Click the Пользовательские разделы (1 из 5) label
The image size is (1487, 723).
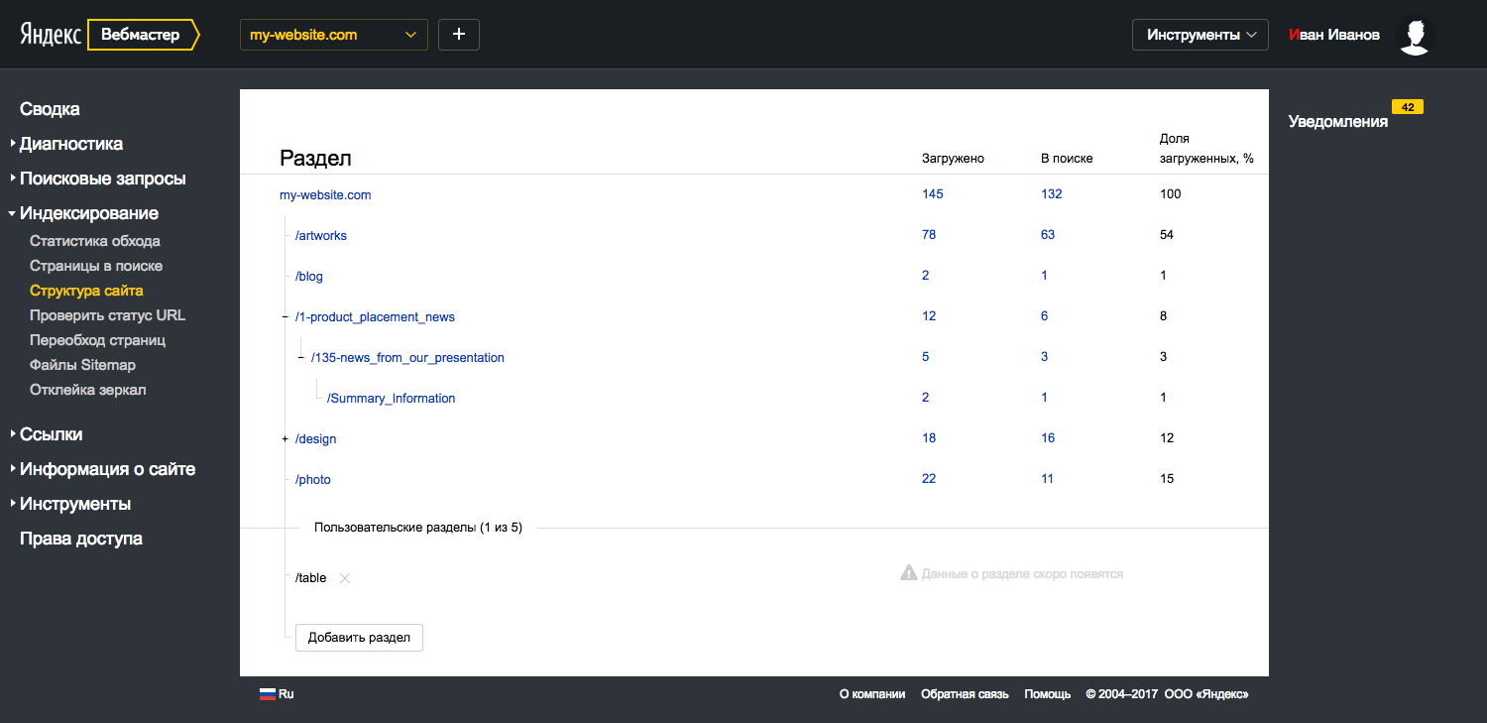(418, 528)
